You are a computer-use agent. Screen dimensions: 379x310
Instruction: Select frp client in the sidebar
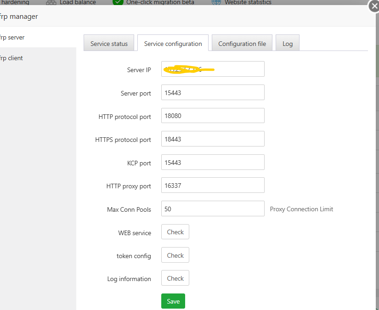tap(38, 58)
